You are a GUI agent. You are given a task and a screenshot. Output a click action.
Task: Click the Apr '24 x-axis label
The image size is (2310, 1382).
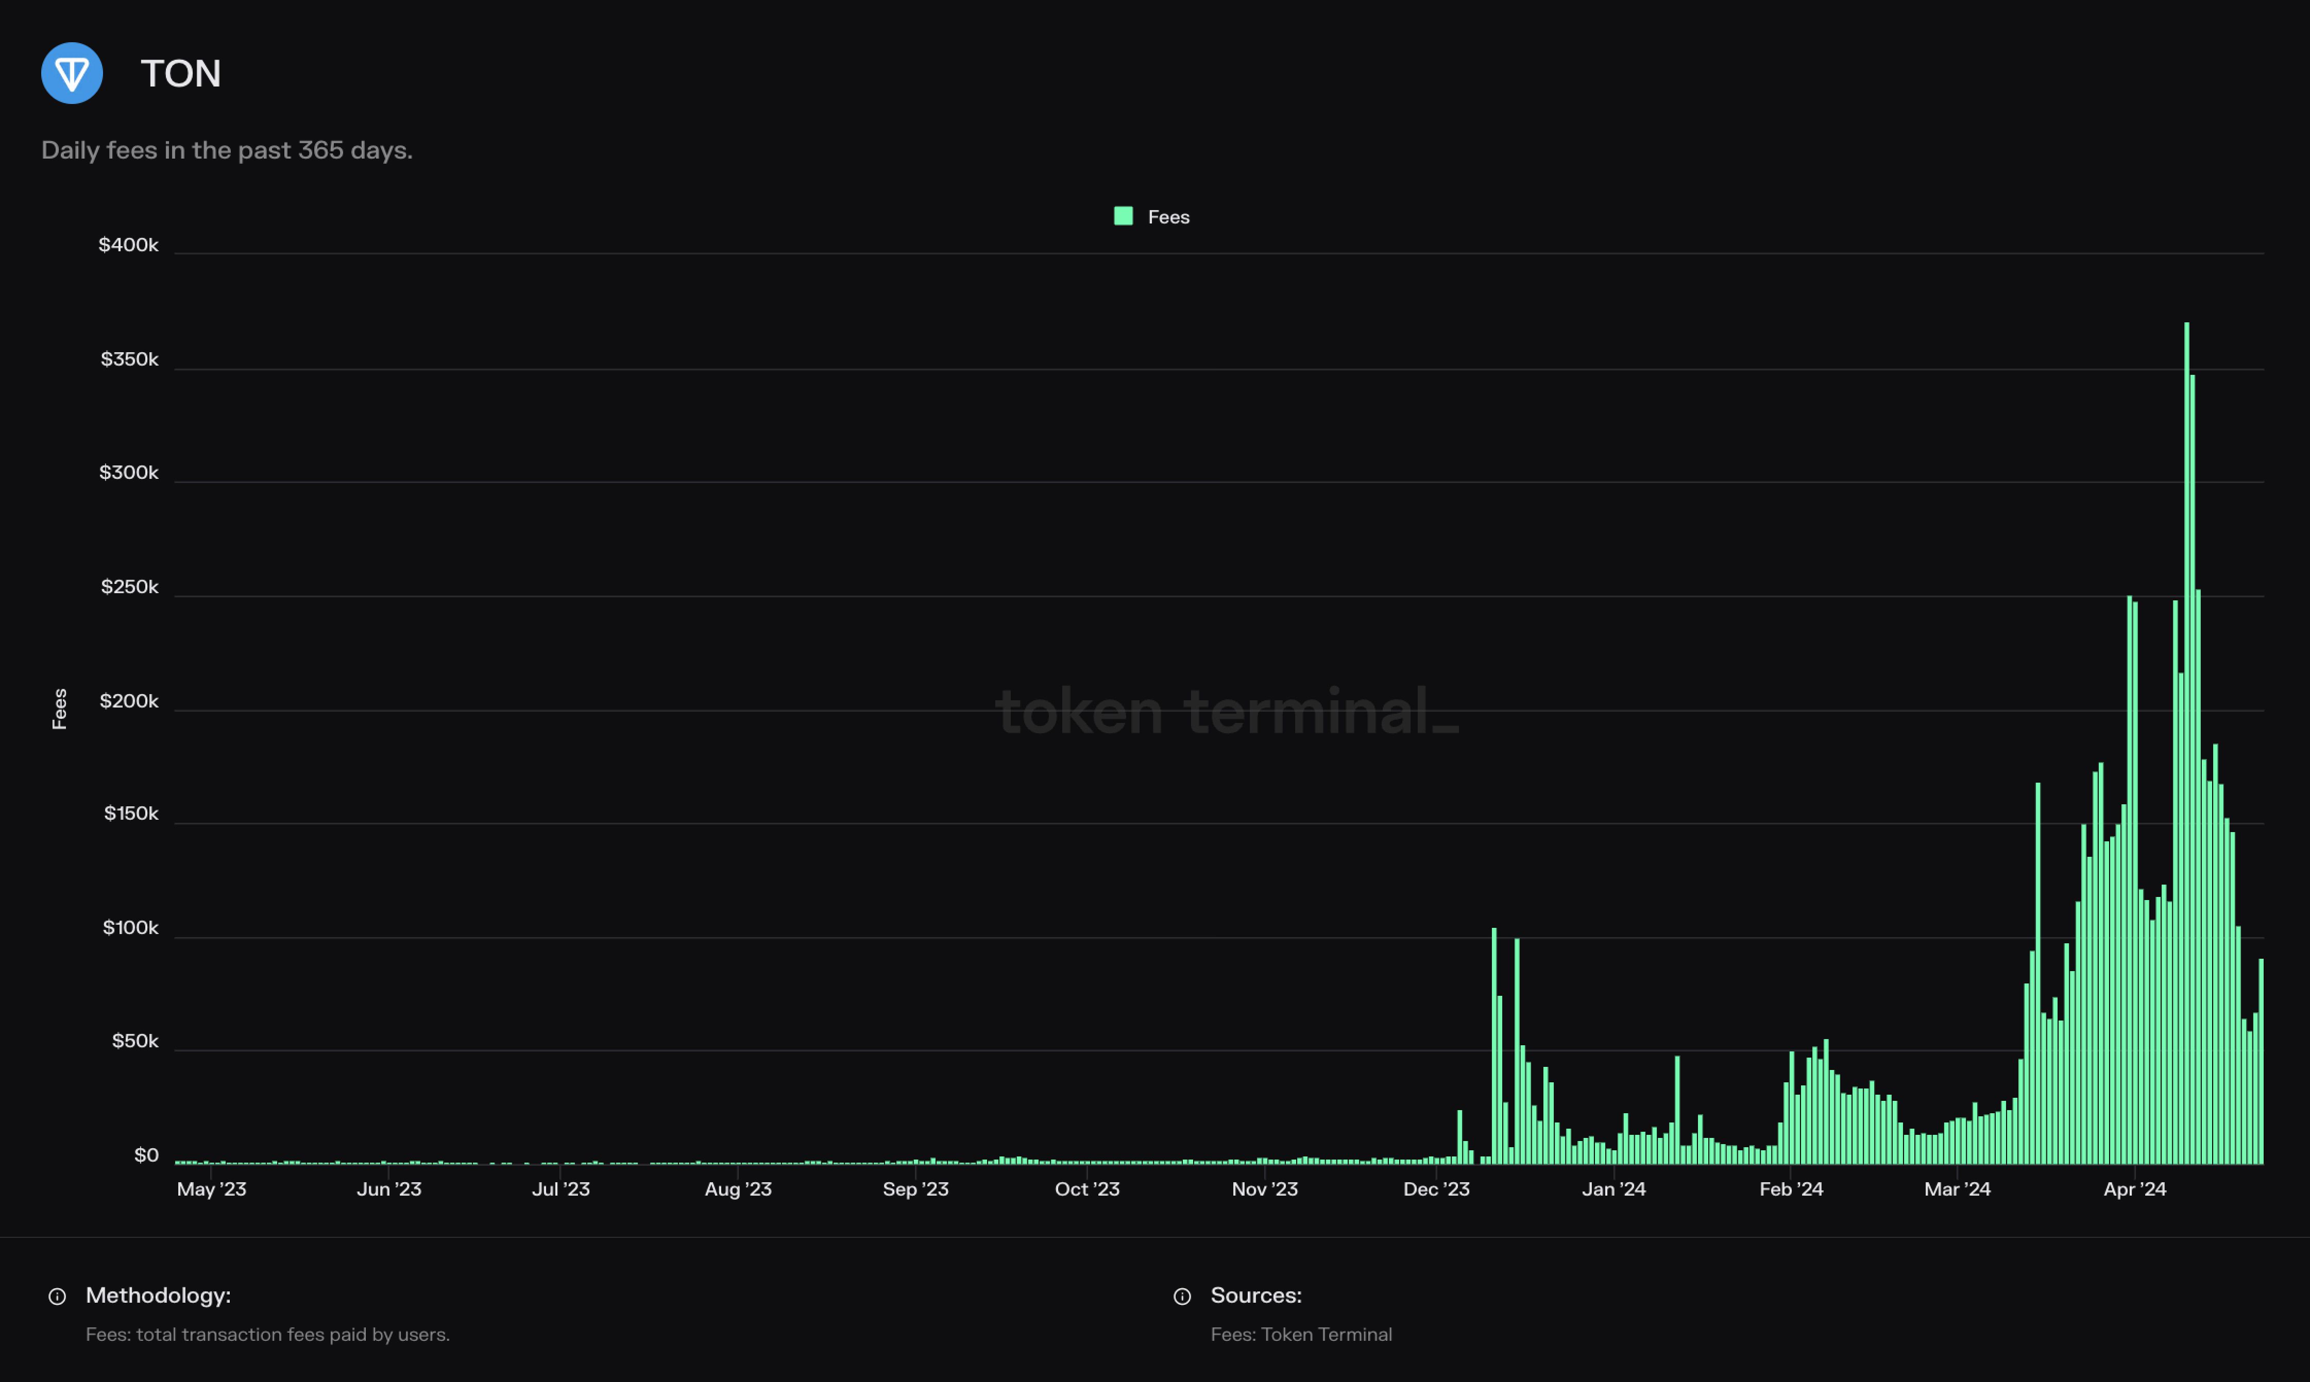point(2134,1189)
